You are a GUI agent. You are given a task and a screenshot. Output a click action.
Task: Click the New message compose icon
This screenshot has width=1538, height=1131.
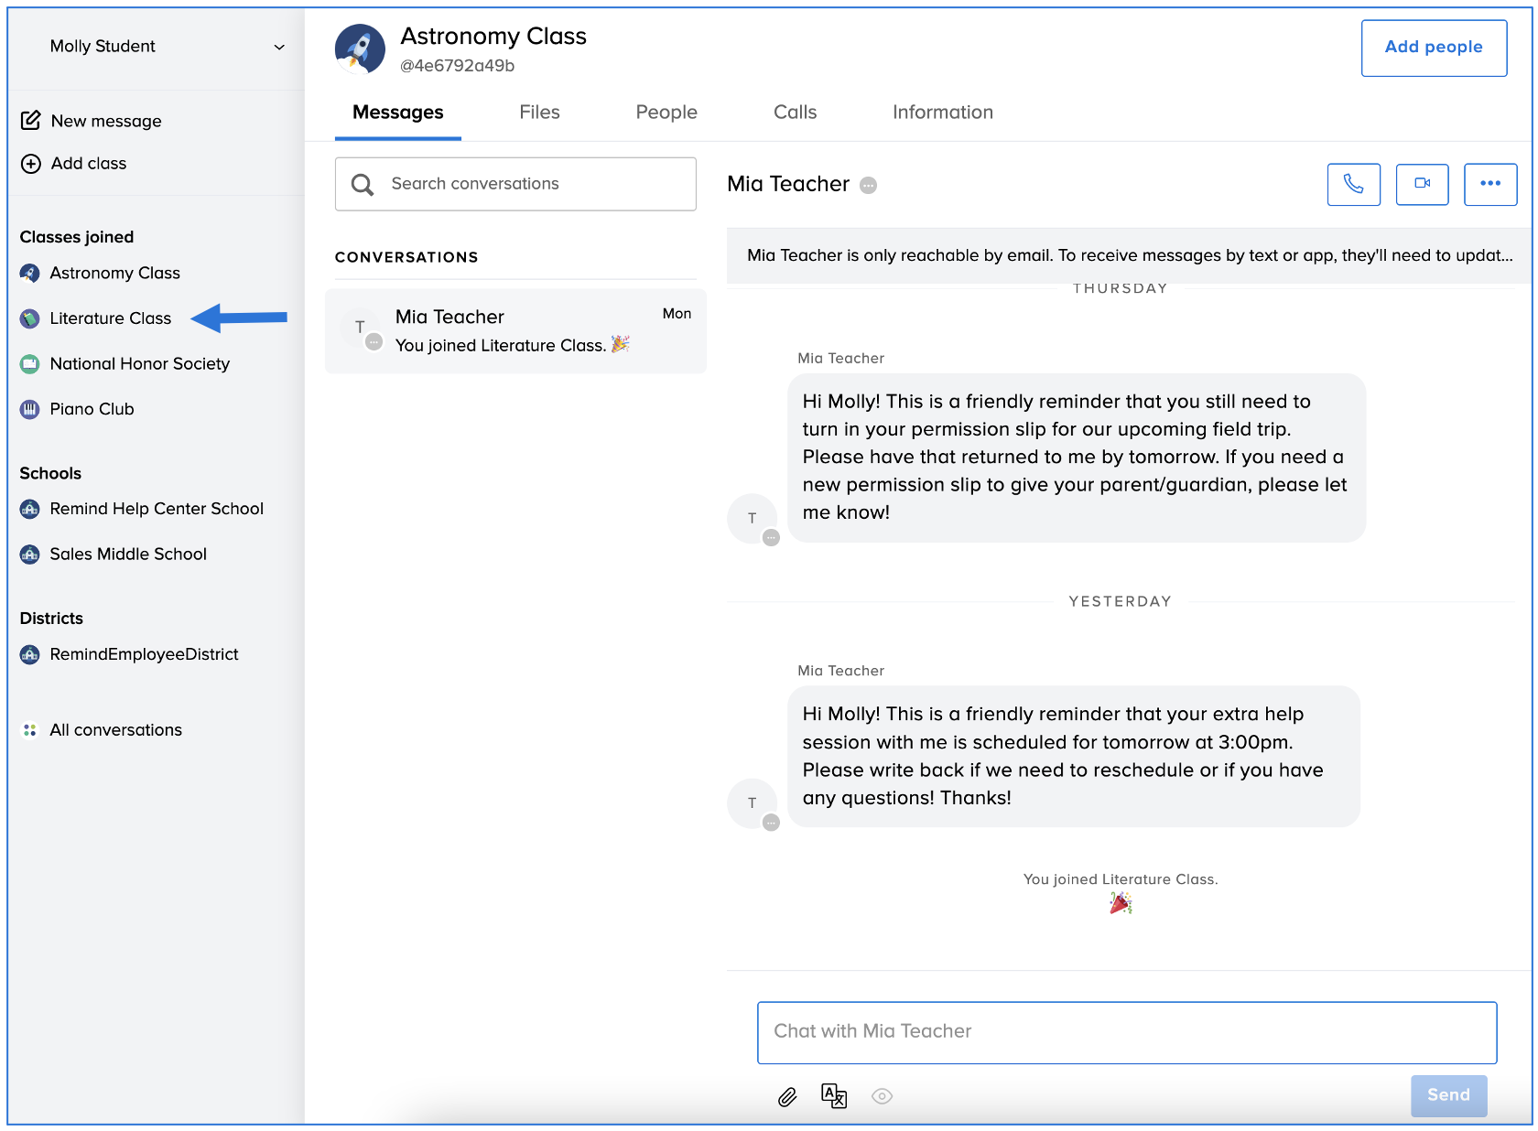tap(31, 121)
